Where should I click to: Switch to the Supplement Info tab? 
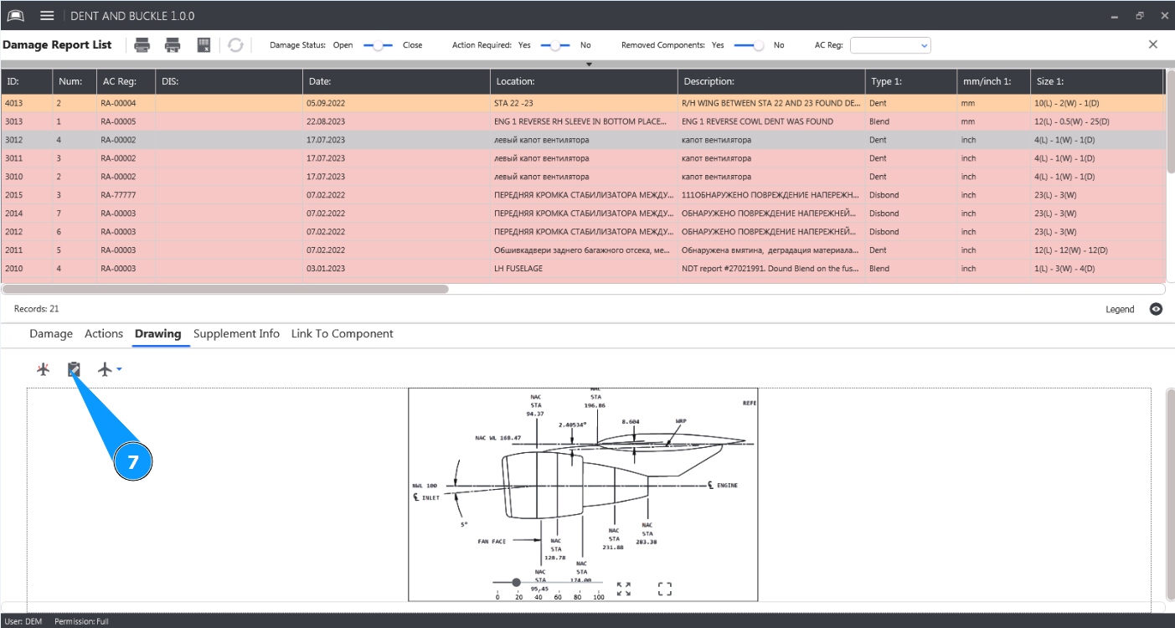click(236, 333)
